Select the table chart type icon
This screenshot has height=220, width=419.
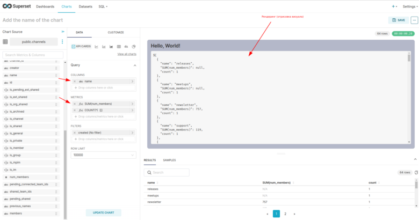click(x=119, y=47)
